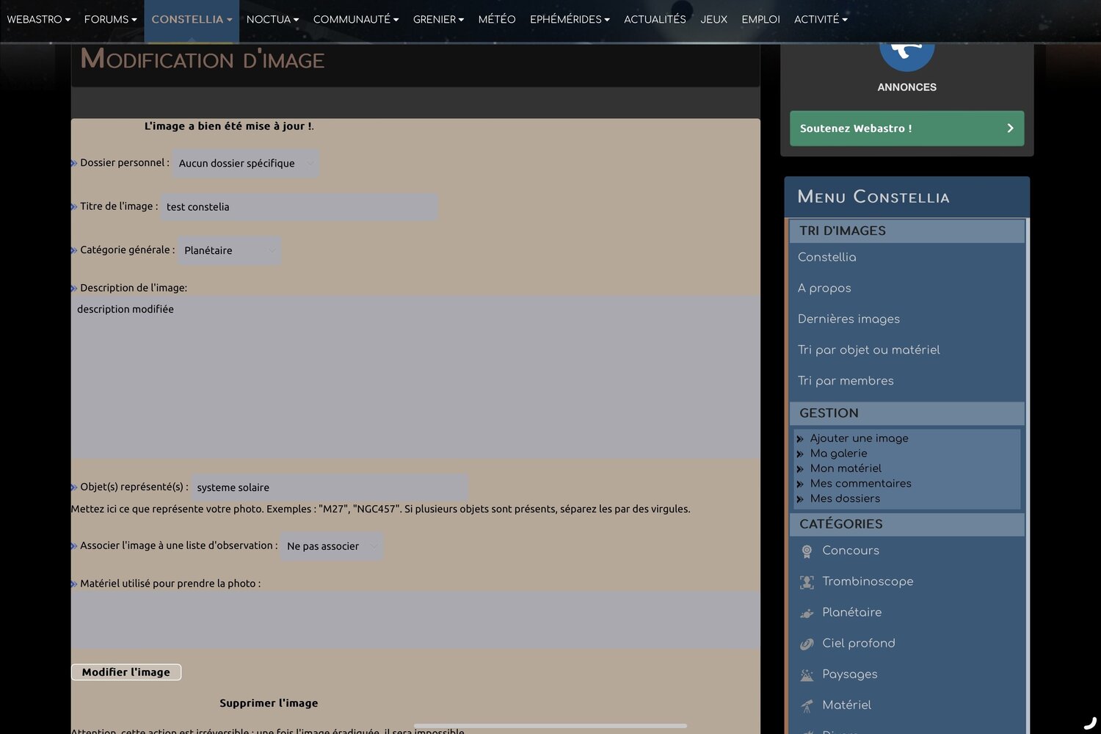Screen dimensions: 1101x734
Task: Expand the Constellia navigation menu
Action: (x=192, y=20)
